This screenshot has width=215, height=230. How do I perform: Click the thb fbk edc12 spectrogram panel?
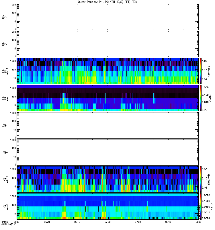[x=107, y=71]
